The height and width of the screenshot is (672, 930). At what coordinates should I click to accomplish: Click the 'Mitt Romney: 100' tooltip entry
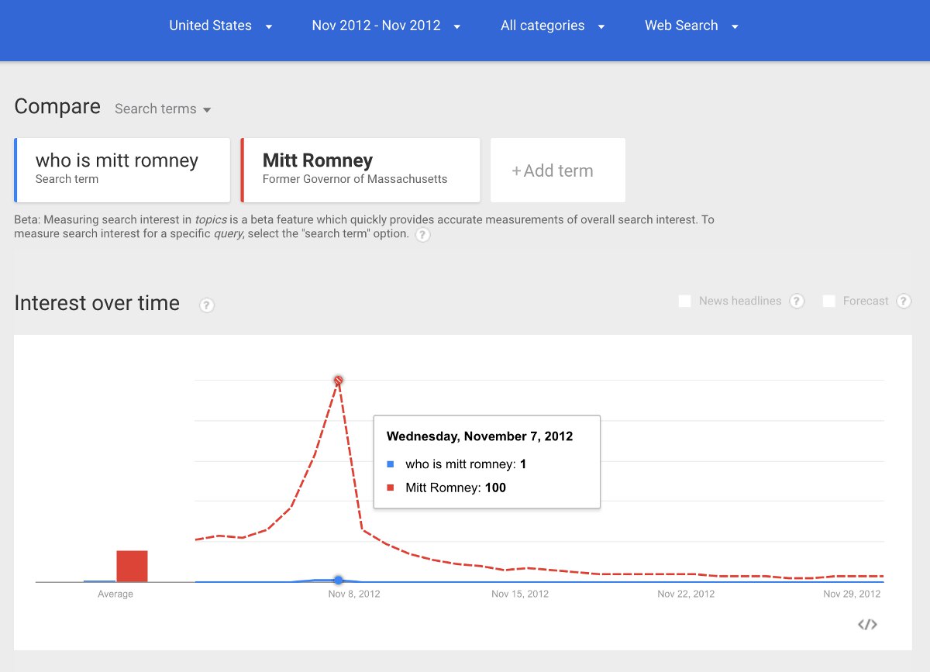pyautogui.click(x=446, y=488)
